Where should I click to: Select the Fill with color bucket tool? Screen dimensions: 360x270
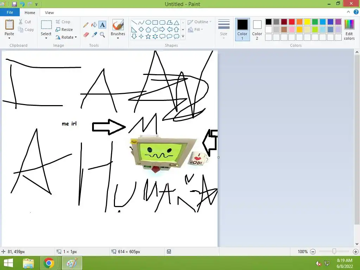(94, 25)
